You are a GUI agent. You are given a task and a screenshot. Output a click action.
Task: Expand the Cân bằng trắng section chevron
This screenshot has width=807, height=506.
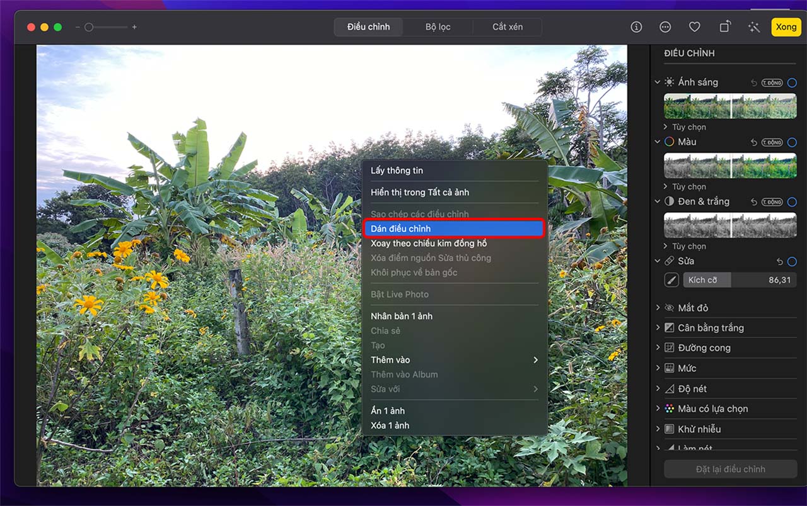[658, 328]
